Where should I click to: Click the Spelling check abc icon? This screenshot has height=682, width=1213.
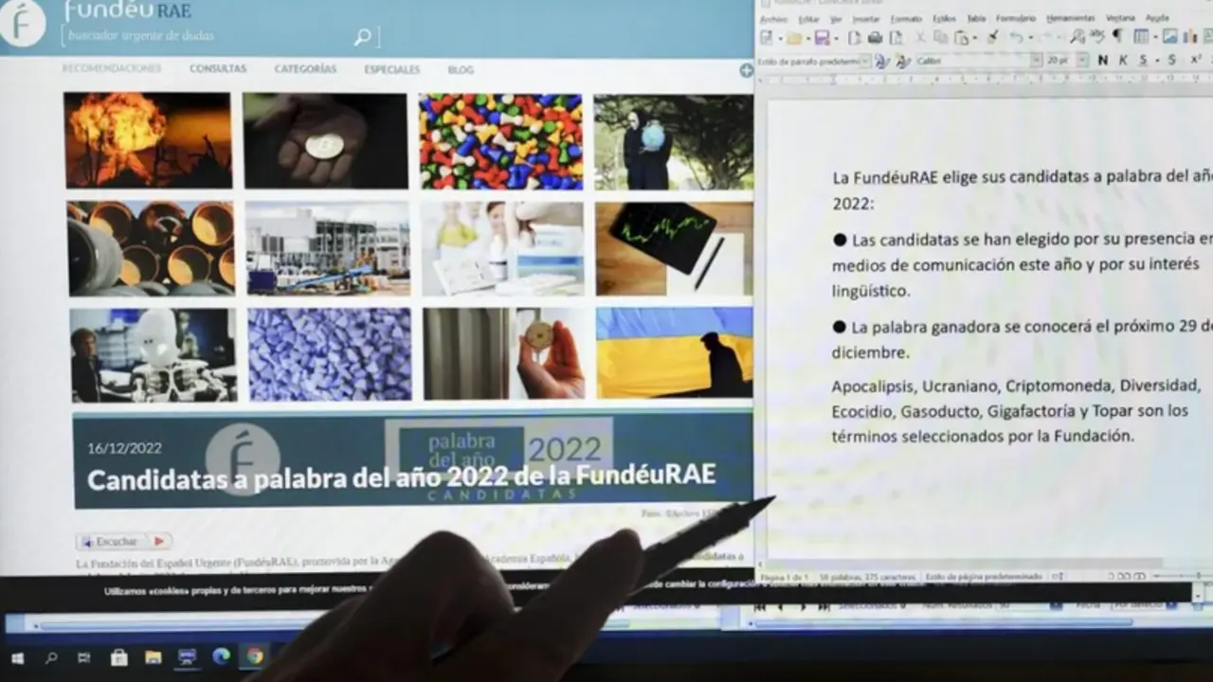point(1097,36)
